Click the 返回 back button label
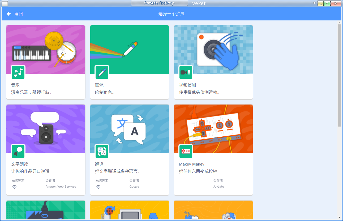The width and height of the screenshot is (343, 221). (x=19, y=14)
